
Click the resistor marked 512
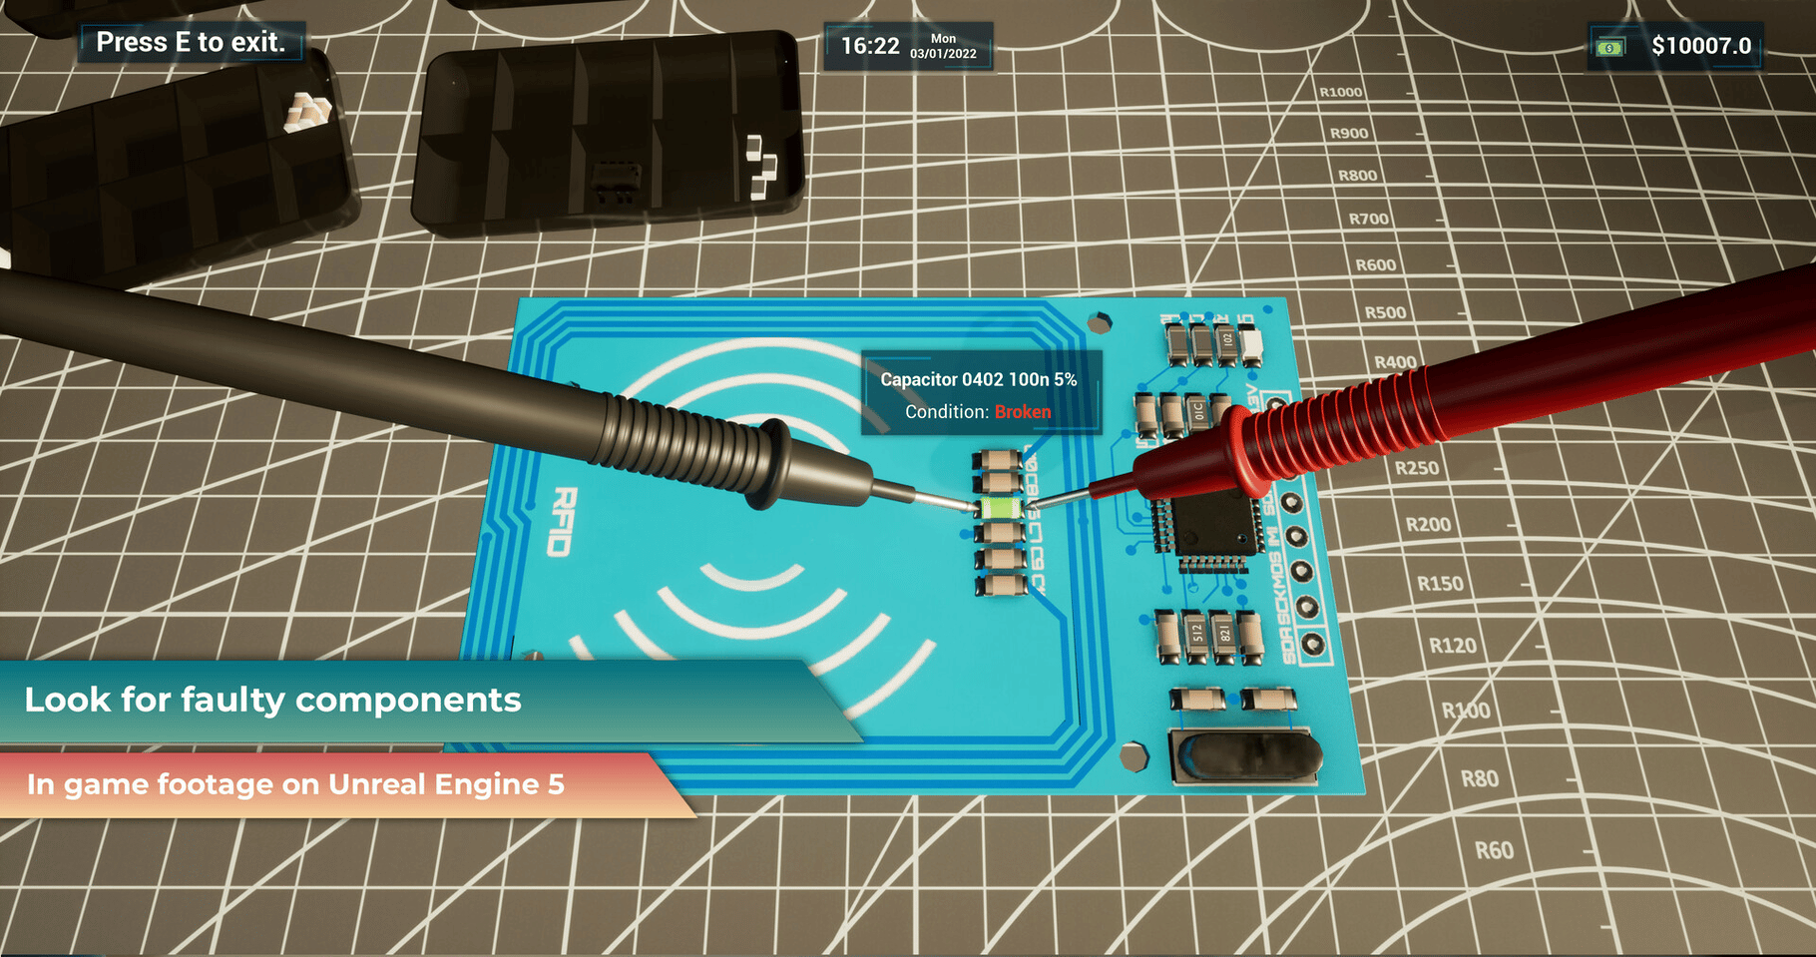point(1197,634)
